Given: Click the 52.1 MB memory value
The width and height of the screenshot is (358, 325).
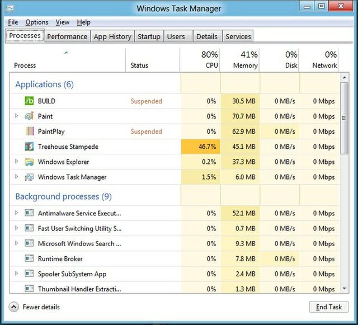Looking at the screenshot, I should click(x=244, y=213).
